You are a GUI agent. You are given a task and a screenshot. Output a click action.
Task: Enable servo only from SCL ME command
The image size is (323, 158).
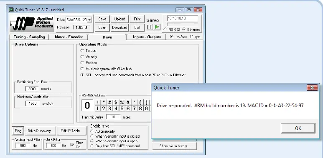point(92,146)
